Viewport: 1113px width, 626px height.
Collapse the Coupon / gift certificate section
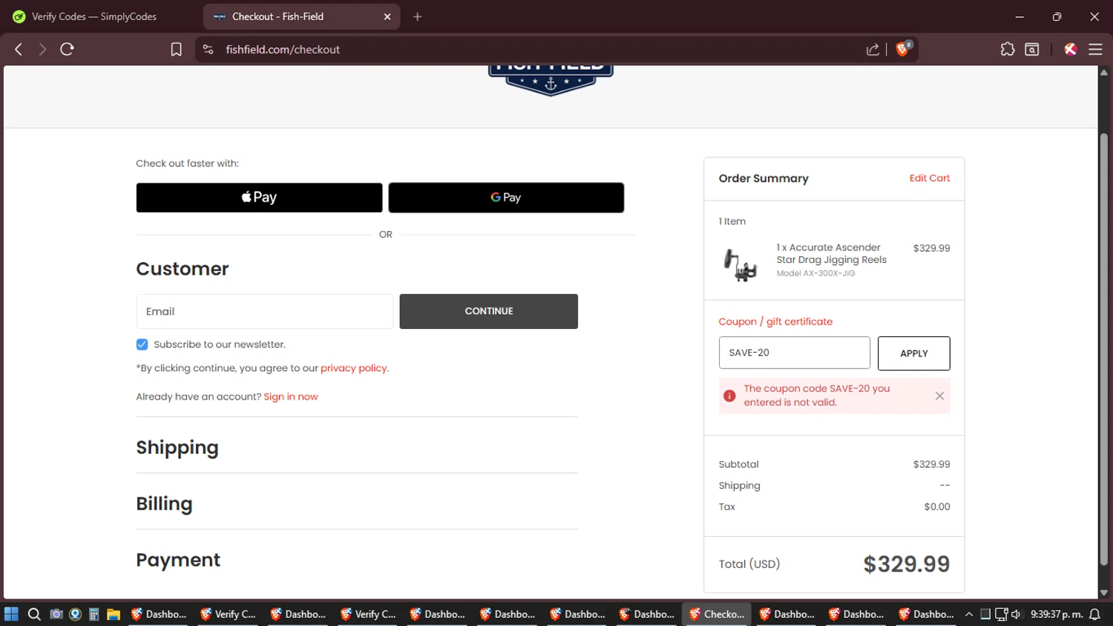coord(775,322)
